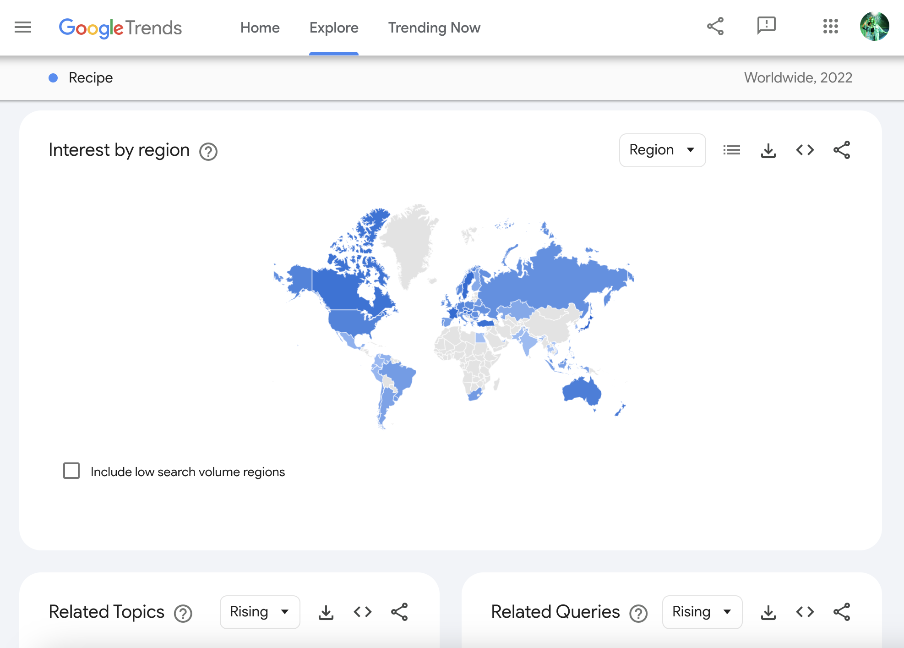The image size is (904, 648).
Task: Click the embed code icon for region map
Action: pyautogui.click(x=805, y=149)
